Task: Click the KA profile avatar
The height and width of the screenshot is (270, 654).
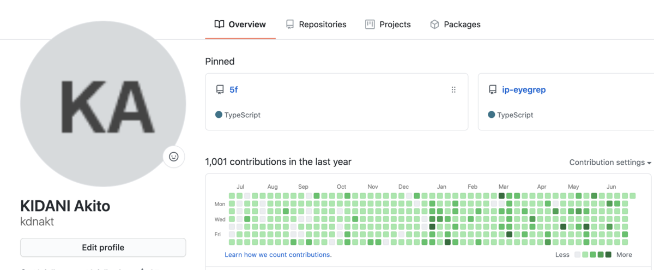Action: coord(103,104)
